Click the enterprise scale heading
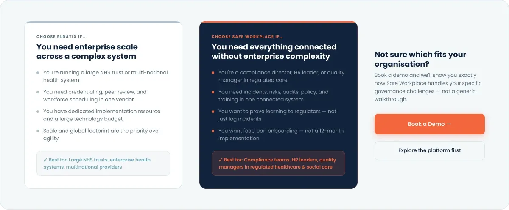 (x=87, y=52)
